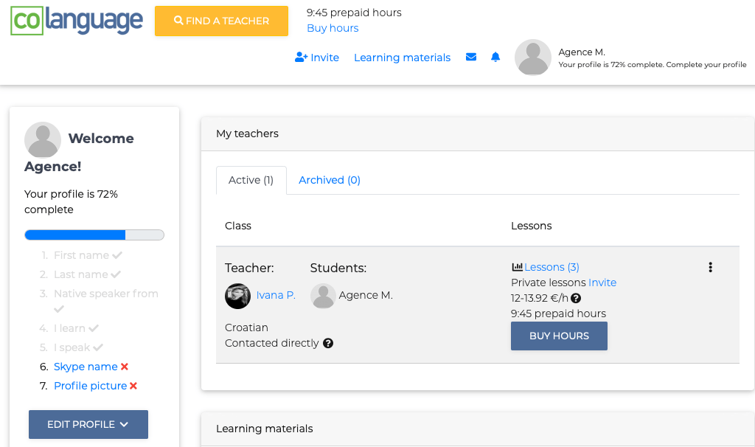This screenshot has width=755, height=447.
Task: Click the three-dot class options menu
Action: click(710, 268)
